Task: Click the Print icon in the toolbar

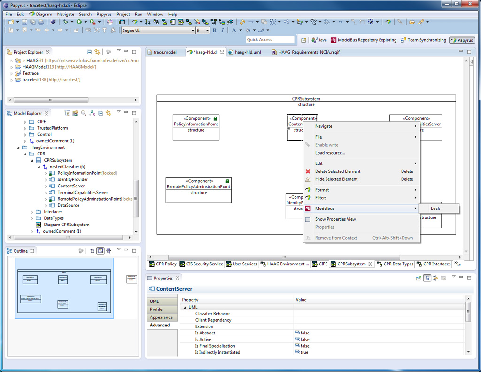Action: [40, 22]
